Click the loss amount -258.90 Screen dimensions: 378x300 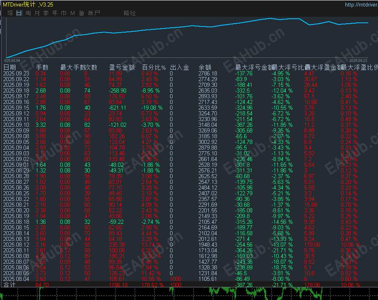click(118, 90)
